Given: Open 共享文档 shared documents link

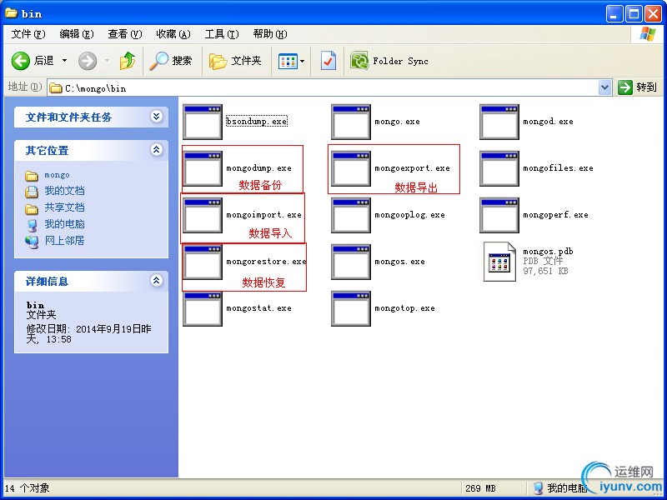Looking at the screenshot, I should pyautogui.click(x=65, y=207).
